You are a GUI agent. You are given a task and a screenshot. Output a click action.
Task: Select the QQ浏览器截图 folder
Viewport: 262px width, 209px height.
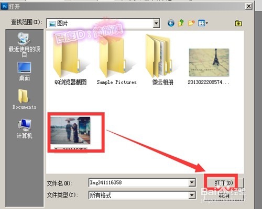[x=71, y=60]
